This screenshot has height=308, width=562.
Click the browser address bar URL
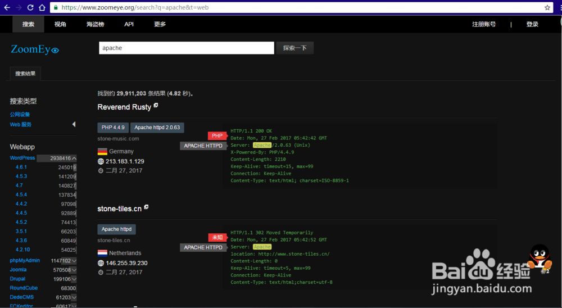[x=135, y=7]
